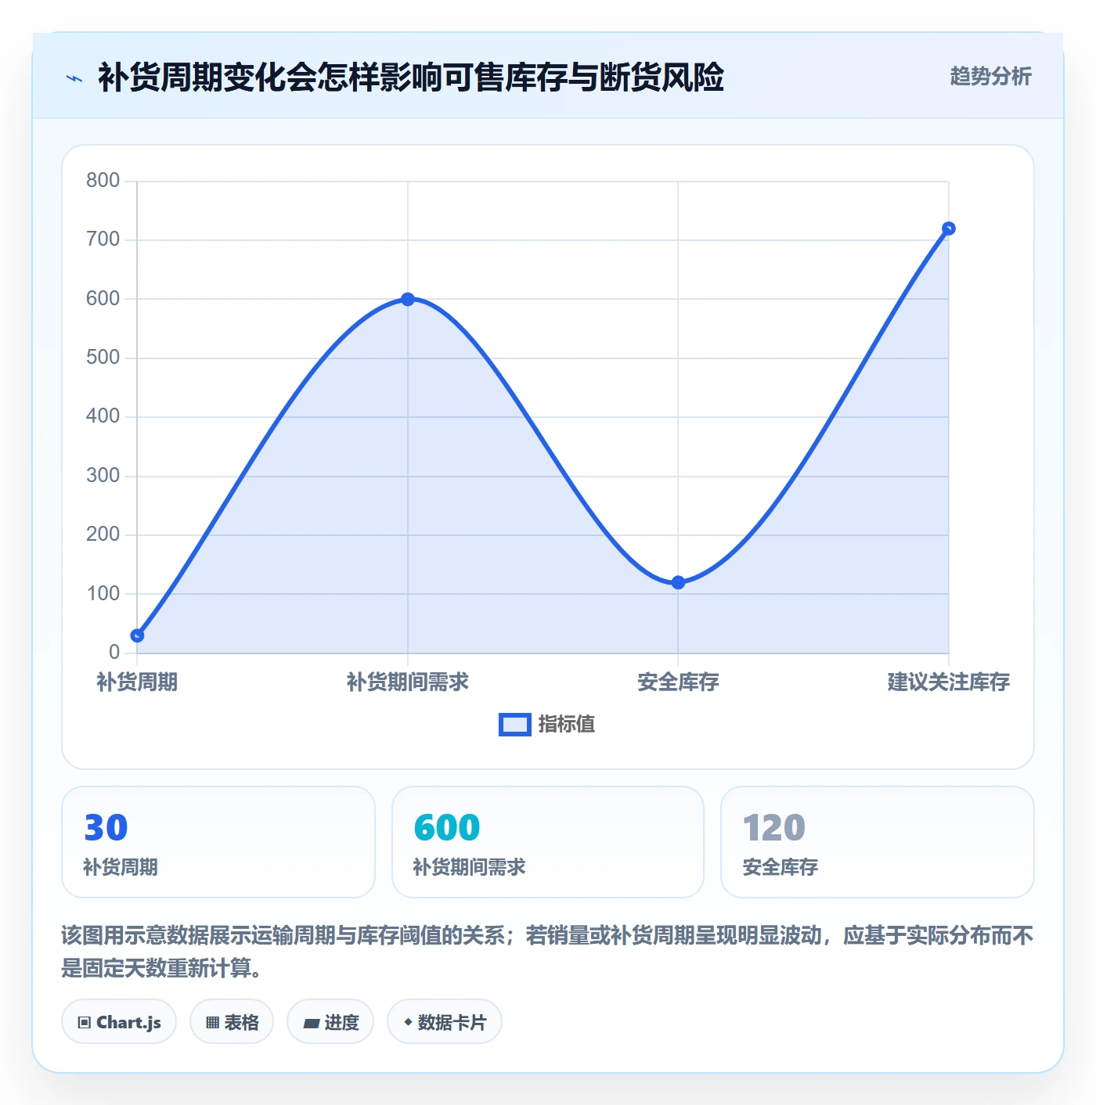Click the lightning bolt icon beside the title
This screenshot has height=1105, width=1096.
(74, 78)
